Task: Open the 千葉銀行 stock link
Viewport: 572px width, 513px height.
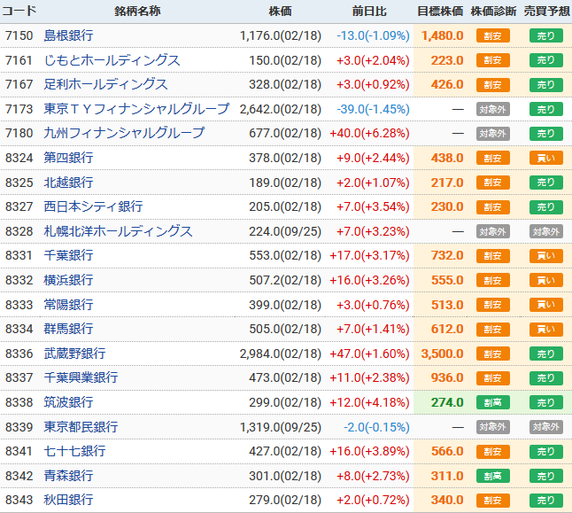Action: click(68, 255)
